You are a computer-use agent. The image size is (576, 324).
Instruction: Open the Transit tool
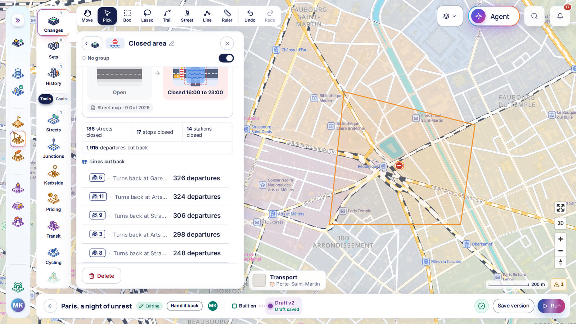click(54, 229)
